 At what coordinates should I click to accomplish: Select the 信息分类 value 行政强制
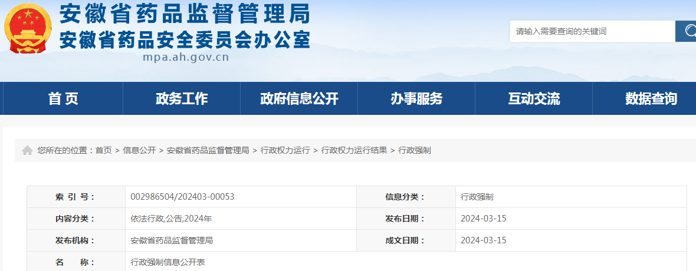click(x=477, y=197)
